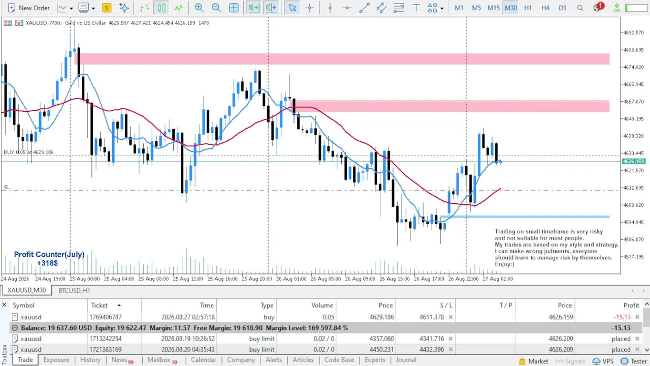Click the line chart type icon
This screenshot has height=366, width=650.
pos(62,8)
